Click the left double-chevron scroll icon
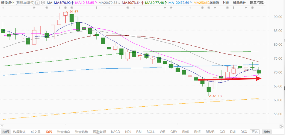This screenshot has height=135, width=285. (2, 126)
